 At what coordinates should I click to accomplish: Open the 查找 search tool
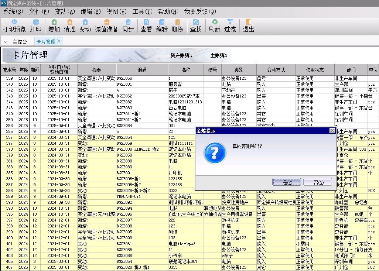point(196,26)
